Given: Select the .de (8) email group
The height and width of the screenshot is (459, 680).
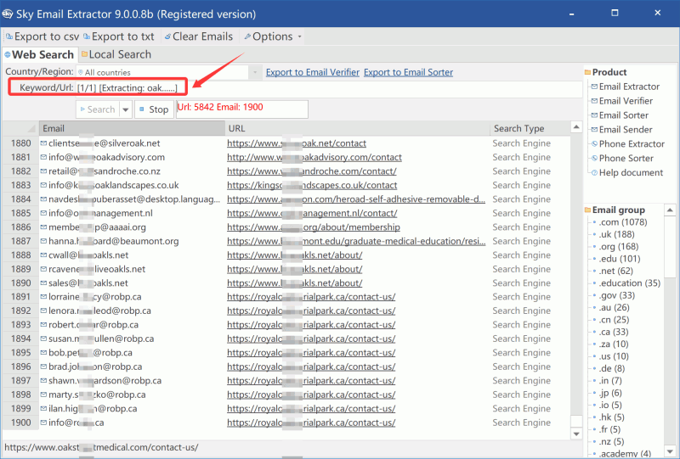Looking at the screenshot, I should pos(612,368).
